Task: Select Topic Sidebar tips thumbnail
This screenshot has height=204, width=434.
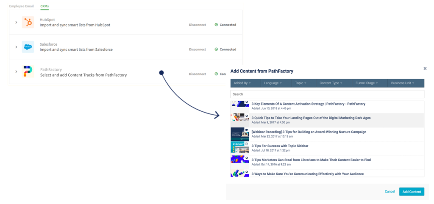Action: coord(240,147)
